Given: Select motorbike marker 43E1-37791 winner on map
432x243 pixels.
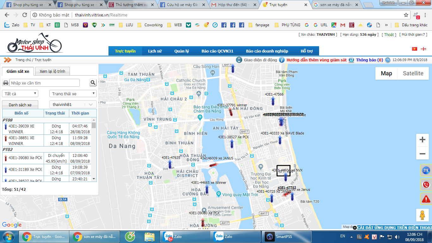Looking at the screenshot, I should coord(231,111).
